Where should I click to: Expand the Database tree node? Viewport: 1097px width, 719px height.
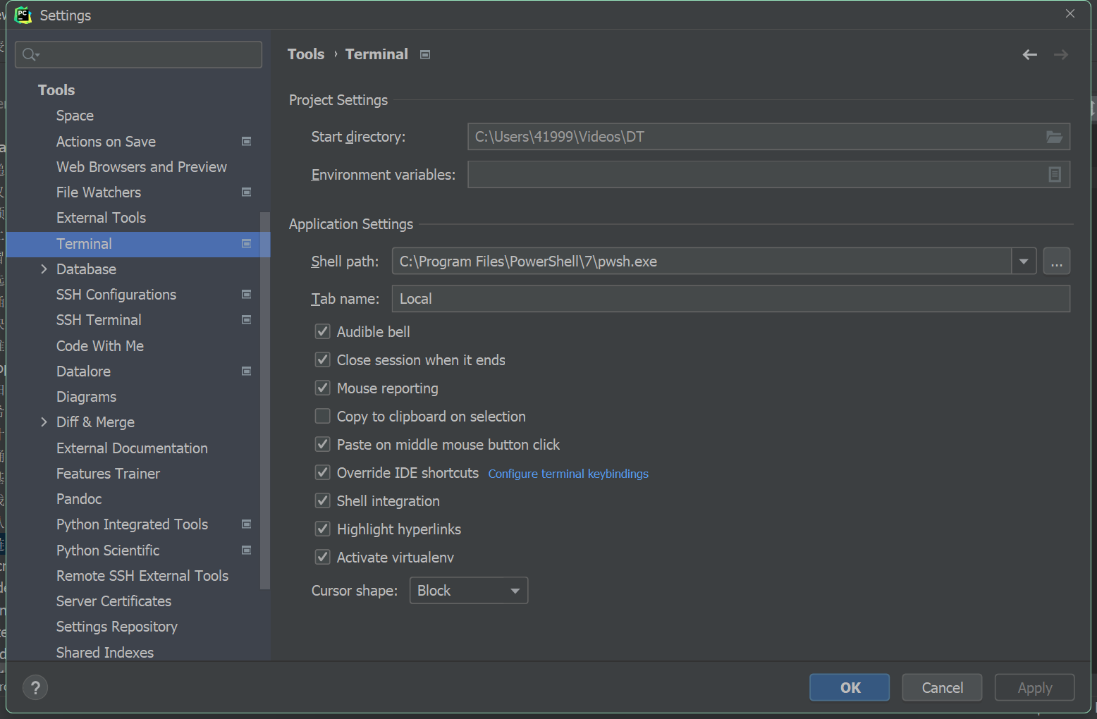point(44,269)
